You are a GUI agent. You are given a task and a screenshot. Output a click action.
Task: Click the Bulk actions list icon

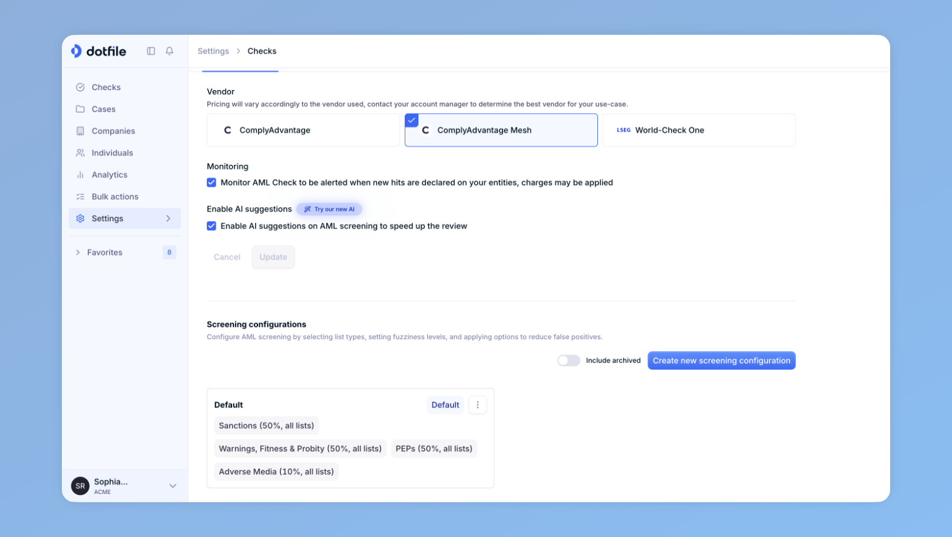[x=80, y=197]
